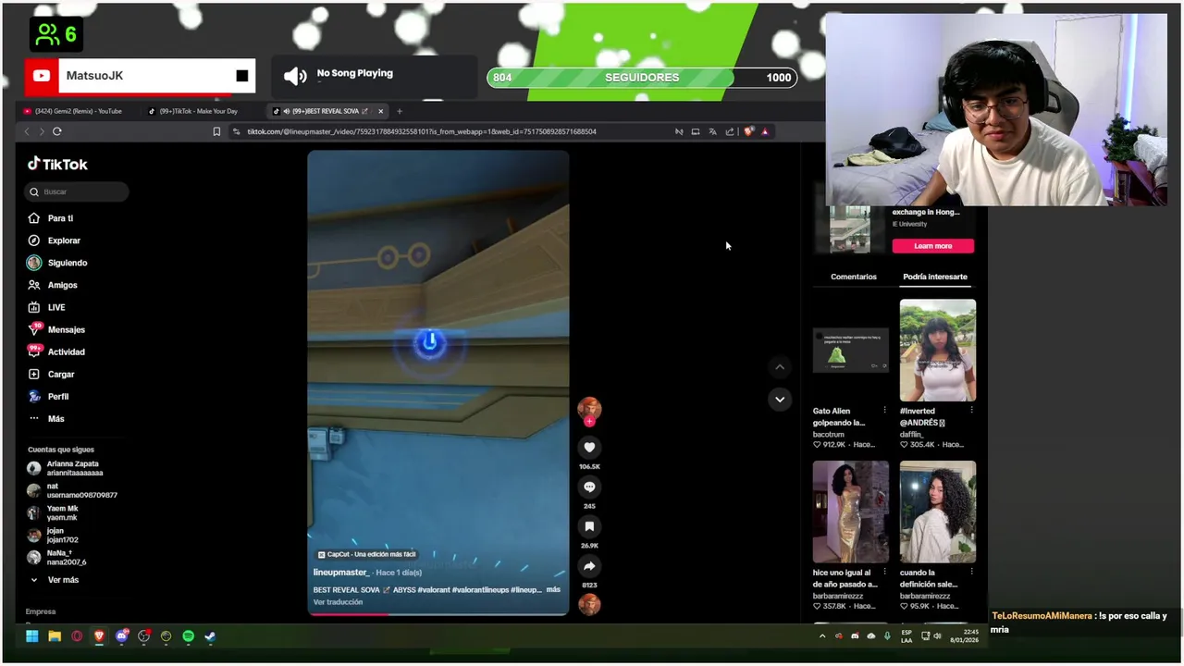Go back in the browser
This screenshot has width=1184, height=666.
pos(27,131)
